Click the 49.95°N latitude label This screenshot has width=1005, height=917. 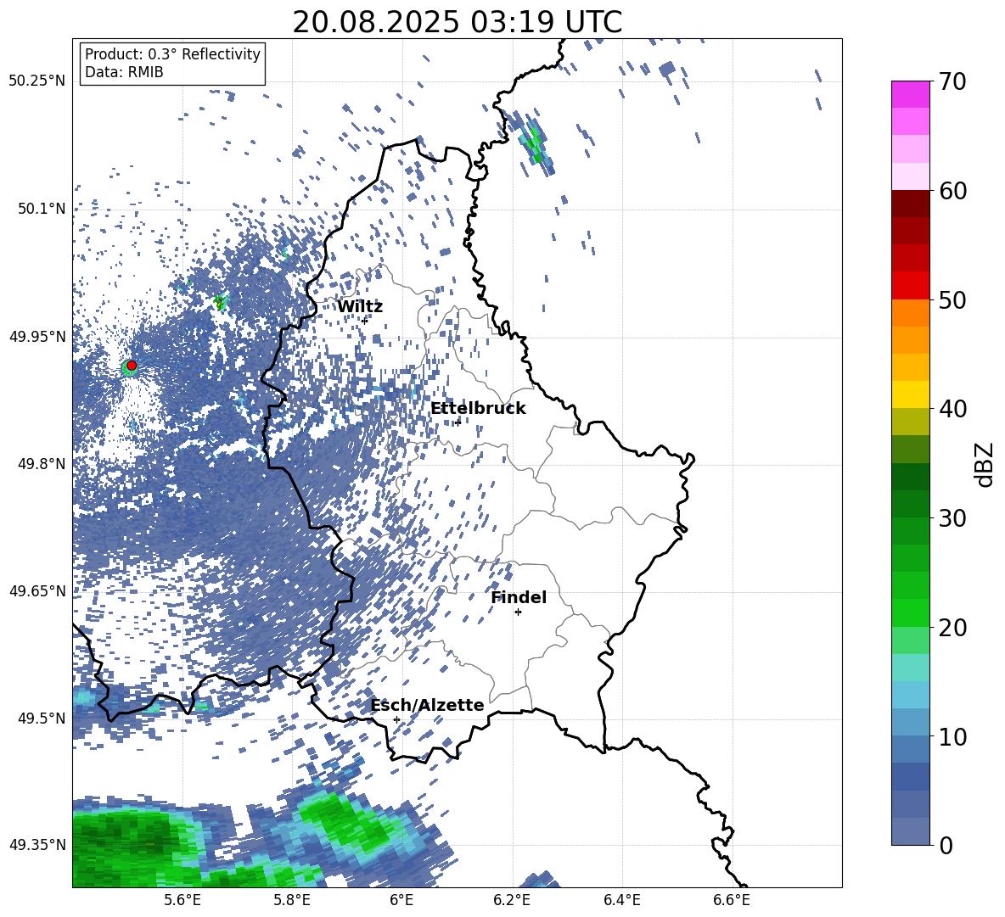tap(37, 336)
